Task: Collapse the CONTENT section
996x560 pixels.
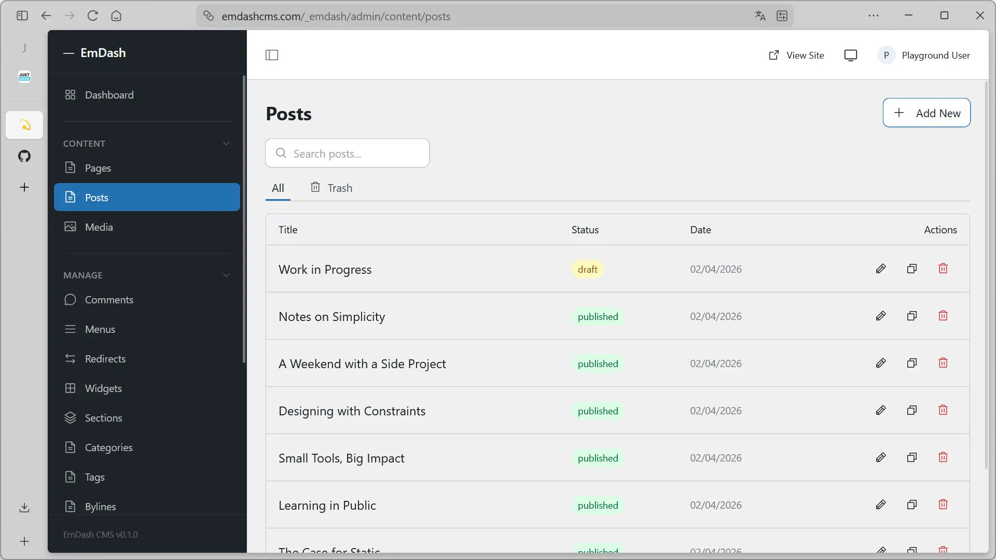Action: click(x=226, y=144)
